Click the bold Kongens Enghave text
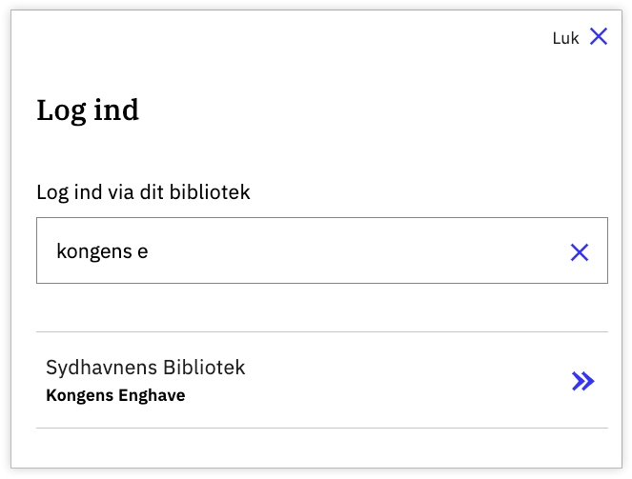The image size is (632, 479). point(115,395)
